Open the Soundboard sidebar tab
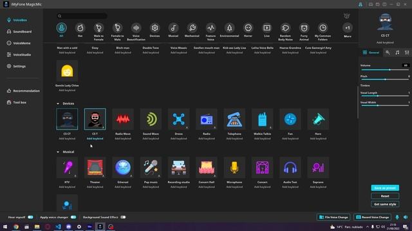 click(19, 31)
